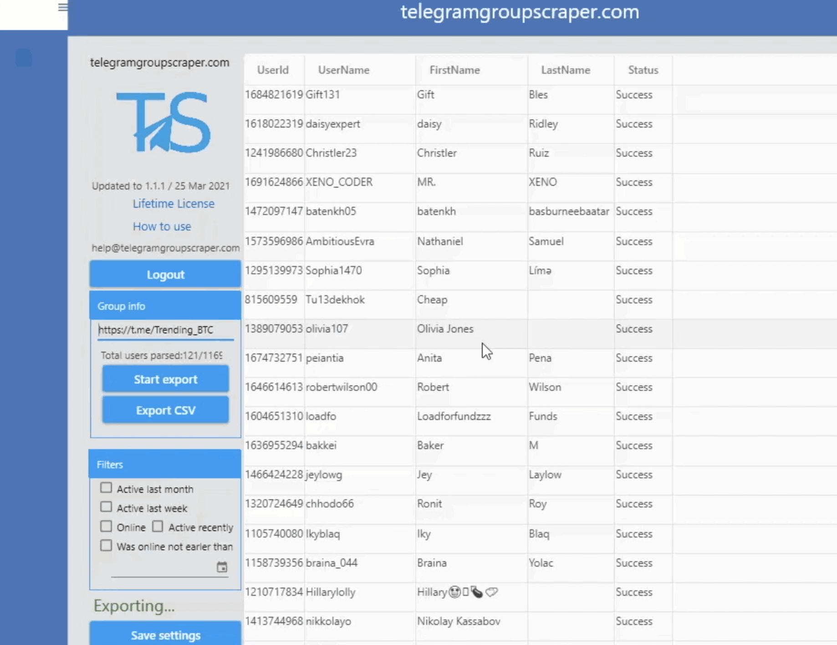Click the Export CSV button
The image size is (837, 645).
click(x=165, y=410)
